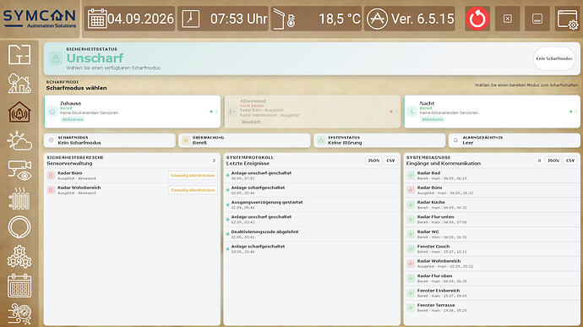This screenshot has width=583, height=327.
Task: Export Systemdiagnose as JSON
Action: click(553, 161)
